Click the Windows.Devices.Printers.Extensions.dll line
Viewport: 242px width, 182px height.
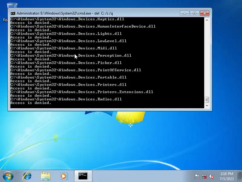click(x=82, y=92)
